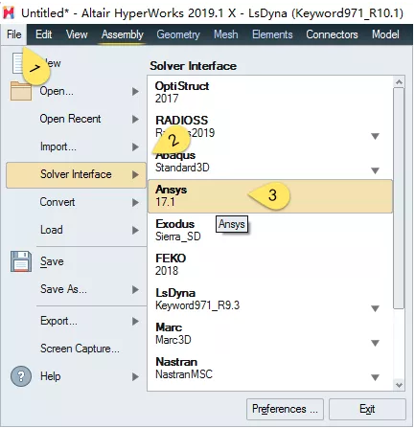415x428 pixels.
Task: Open the View menu
Action: click(77, 34)
